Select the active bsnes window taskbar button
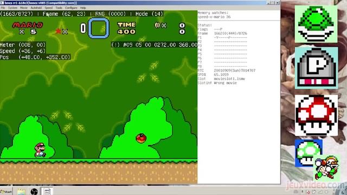 pos(47,192)
